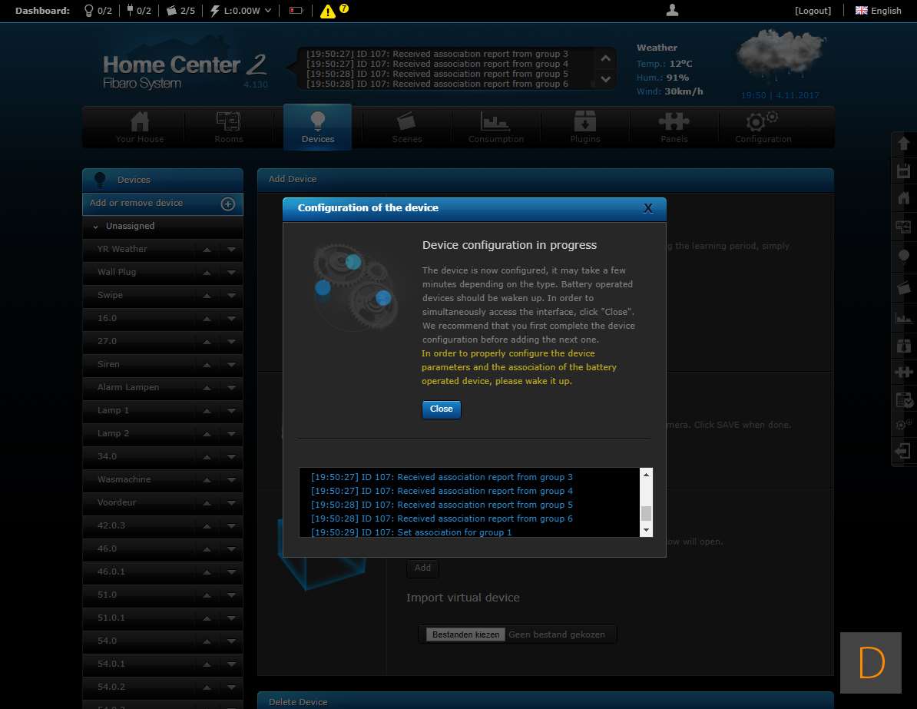This screenshot has width=917, height=709.
Task: Click the Add virtual device button
Action: [x=422, y=568]
